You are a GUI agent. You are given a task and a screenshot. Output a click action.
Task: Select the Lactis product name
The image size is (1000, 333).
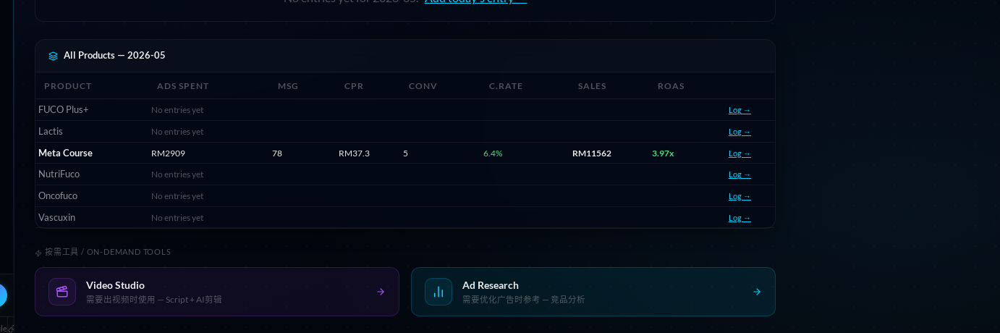(51, 132)
